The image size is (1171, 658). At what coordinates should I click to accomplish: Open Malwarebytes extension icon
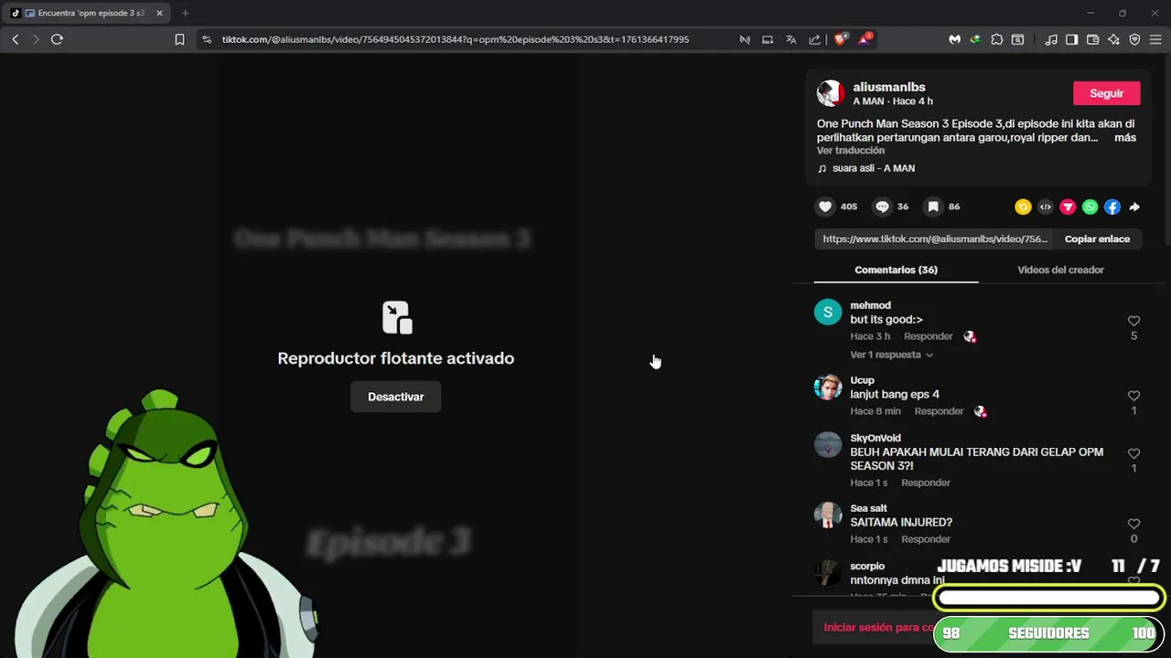pos(954,39)
